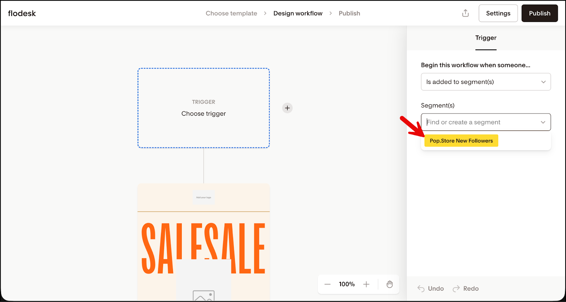Select Pop.Store New Followers segment
Image resolution: width=566 pixels, height=302 pixels.
pyautogui.click(x=461, y=141)
